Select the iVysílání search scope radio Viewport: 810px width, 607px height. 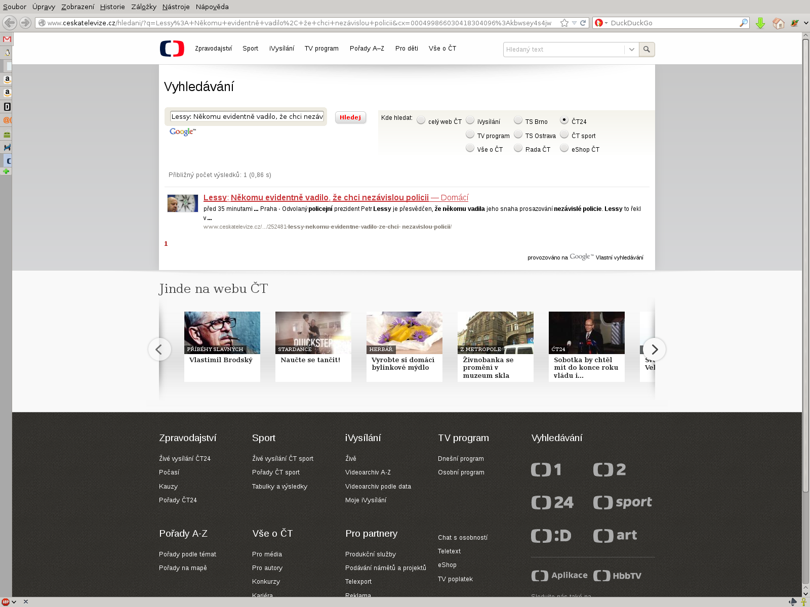click(x=470, y=120)
